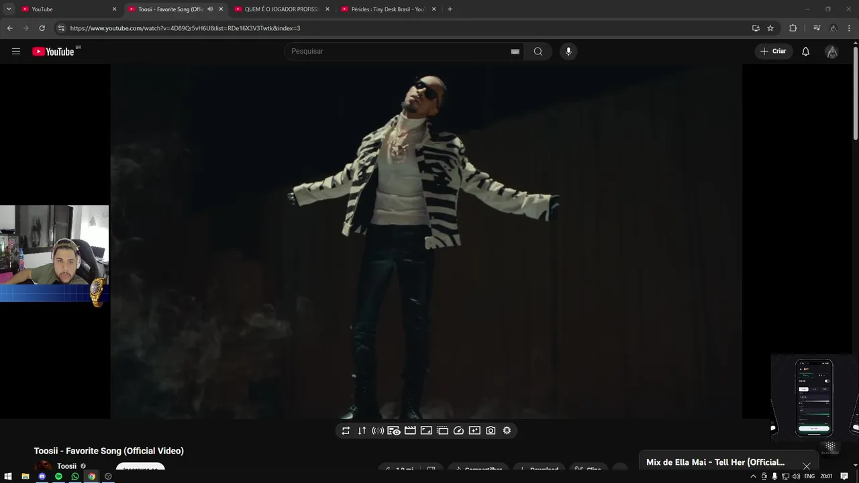Screen dimensions: 859x483
Task: Go back in browser history
Action: tap(9, 28)
